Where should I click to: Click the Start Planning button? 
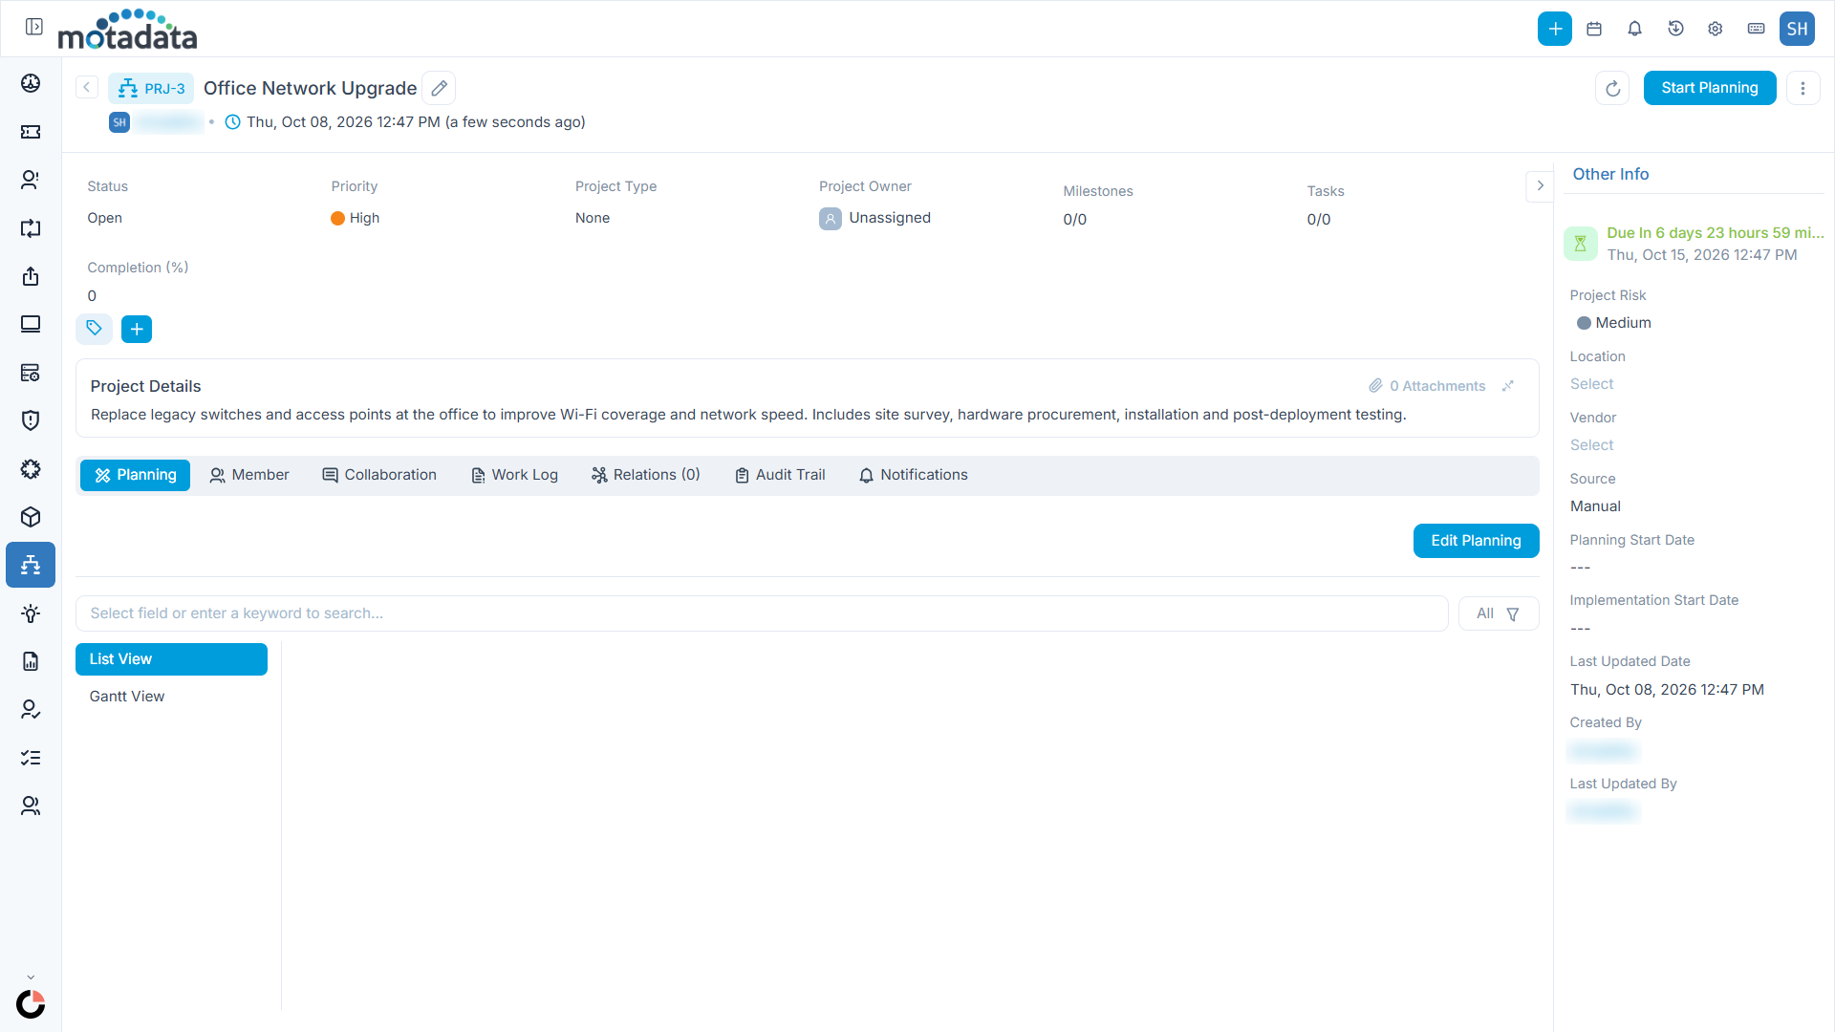1709,88
